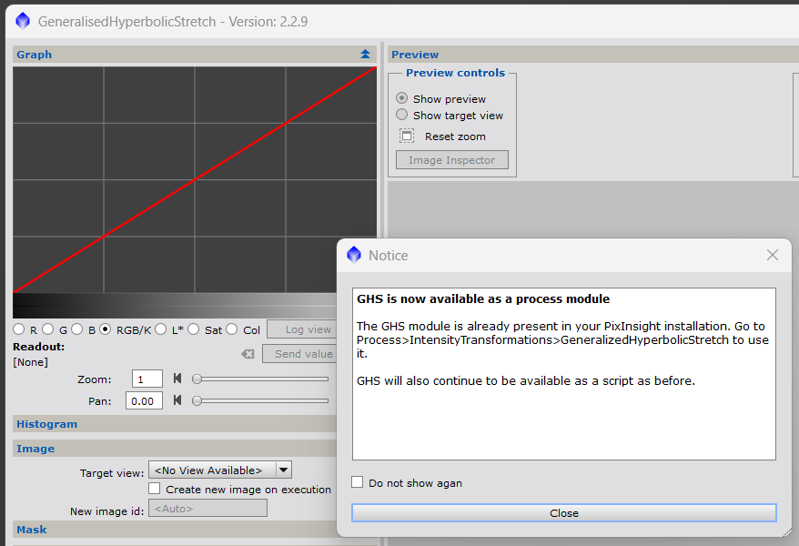Collapse the Graph section with the arrow icon
799x546 pixels.
pos(365,54)
